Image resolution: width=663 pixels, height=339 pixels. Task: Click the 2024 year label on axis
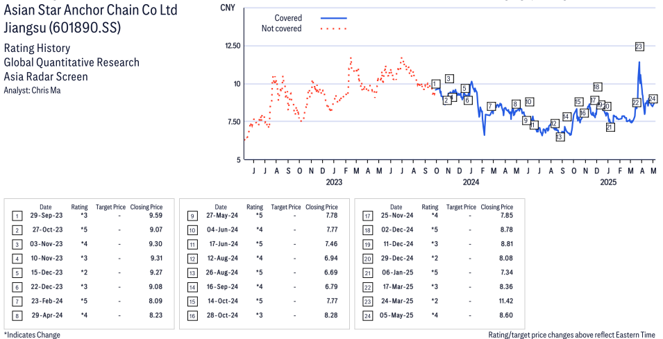pos(471,182)
